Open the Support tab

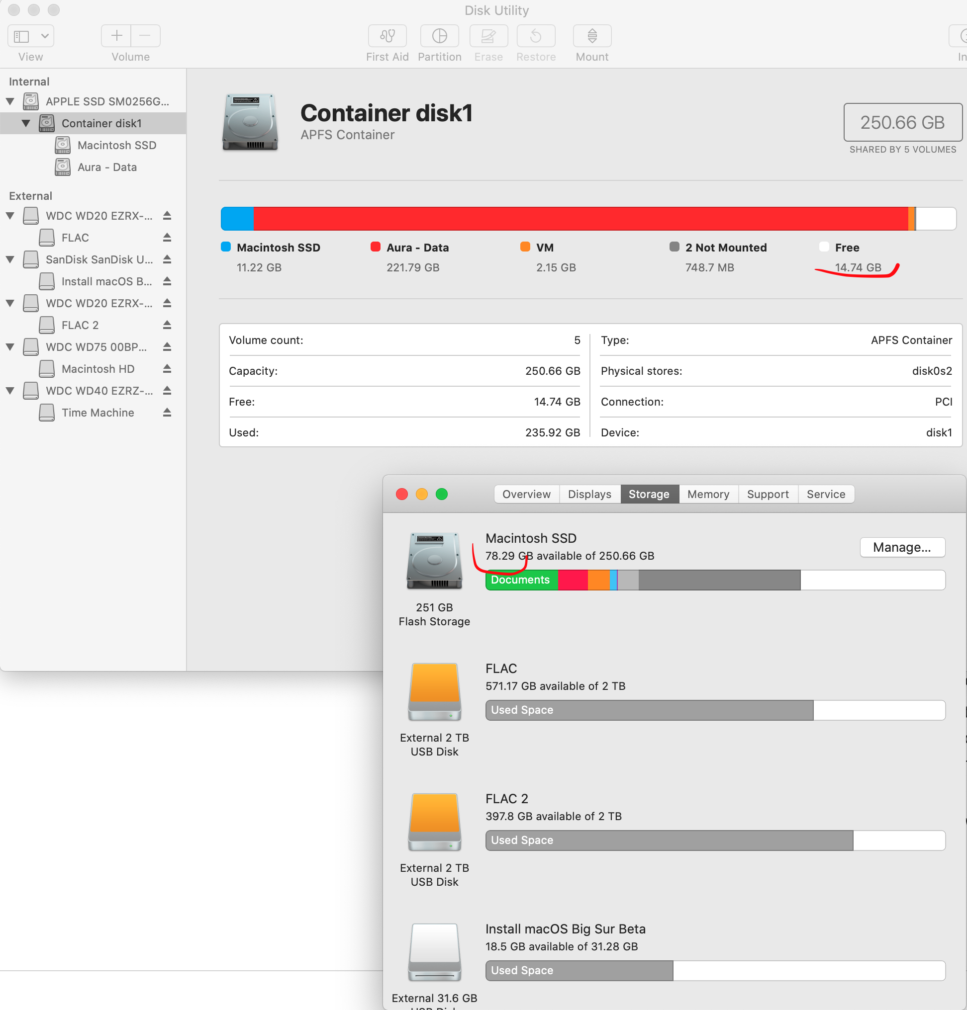pyautogui.click(x=768, y=494)
